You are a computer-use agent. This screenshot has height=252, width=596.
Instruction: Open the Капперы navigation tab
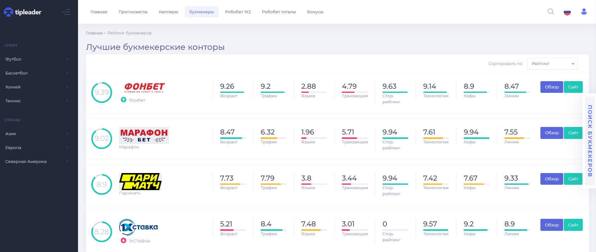168,12
